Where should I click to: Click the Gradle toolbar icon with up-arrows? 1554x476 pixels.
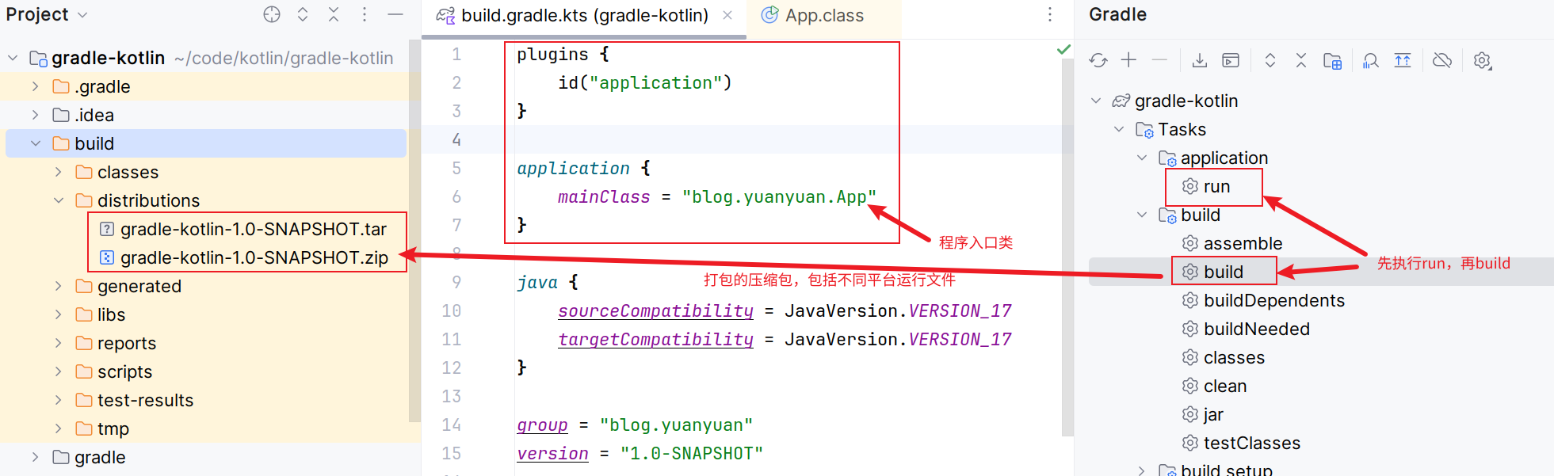click(x=1403, y=60)
